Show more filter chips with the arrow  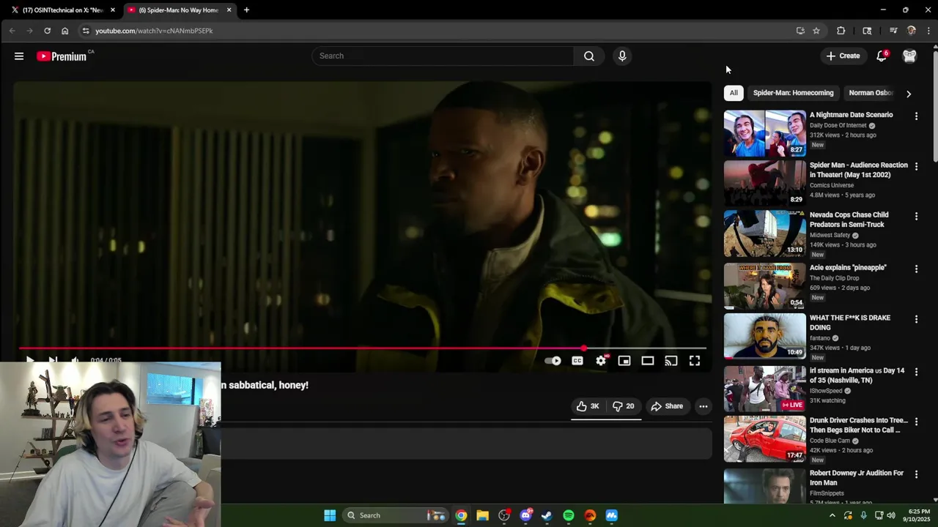coord(909,94)
